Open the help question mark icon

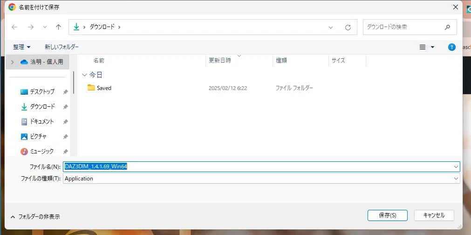[452, 47]
